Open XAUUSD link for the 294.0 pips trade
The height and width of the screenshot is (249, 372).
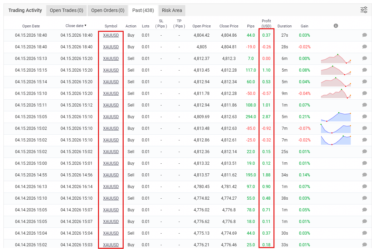pos(111,116)
